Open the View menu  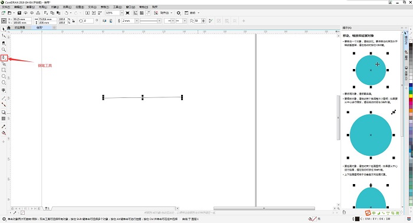(x=31, y=7)
